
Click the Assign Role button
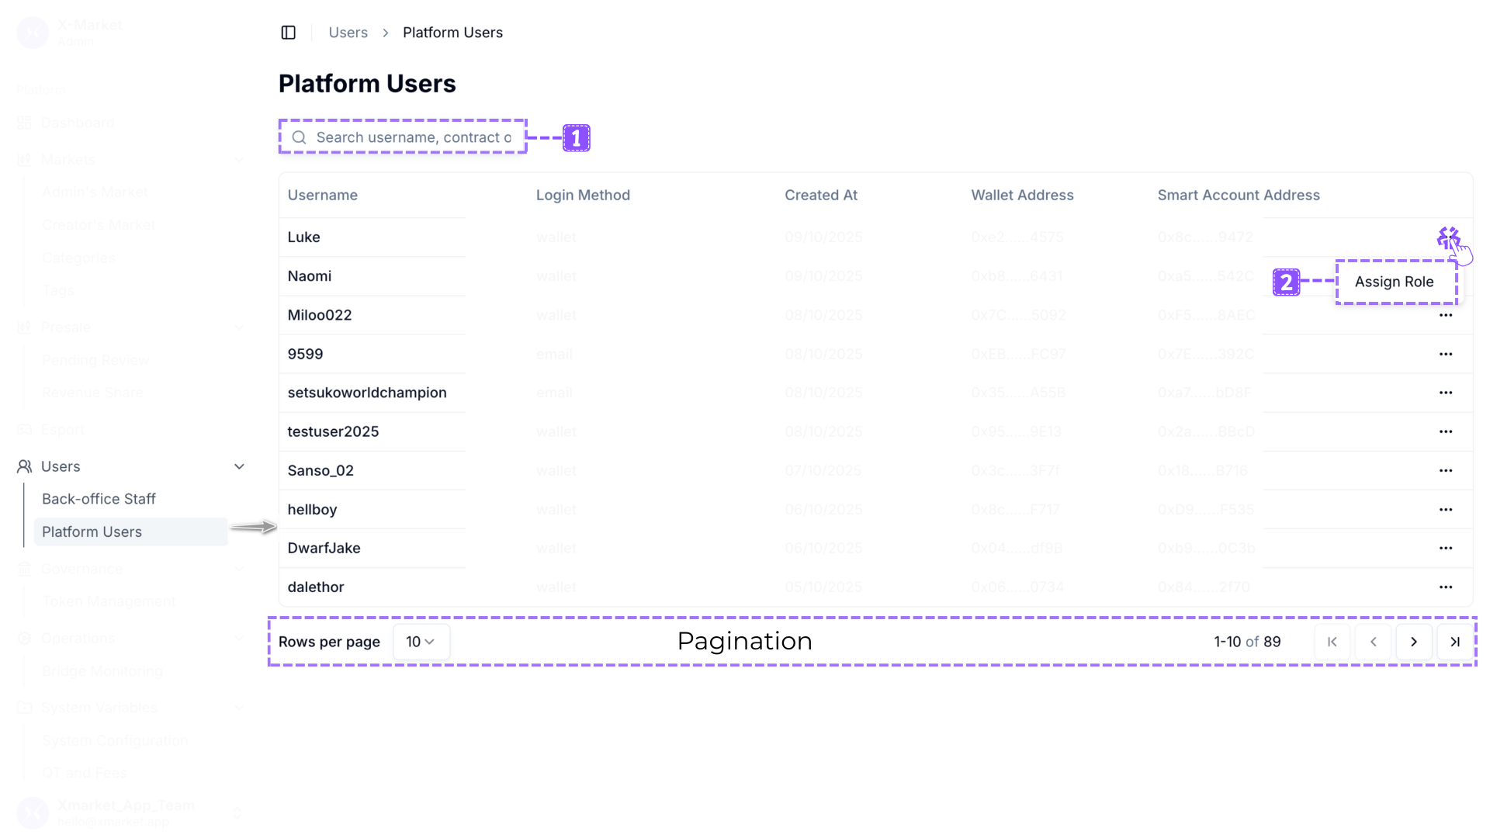point(1395,282)
